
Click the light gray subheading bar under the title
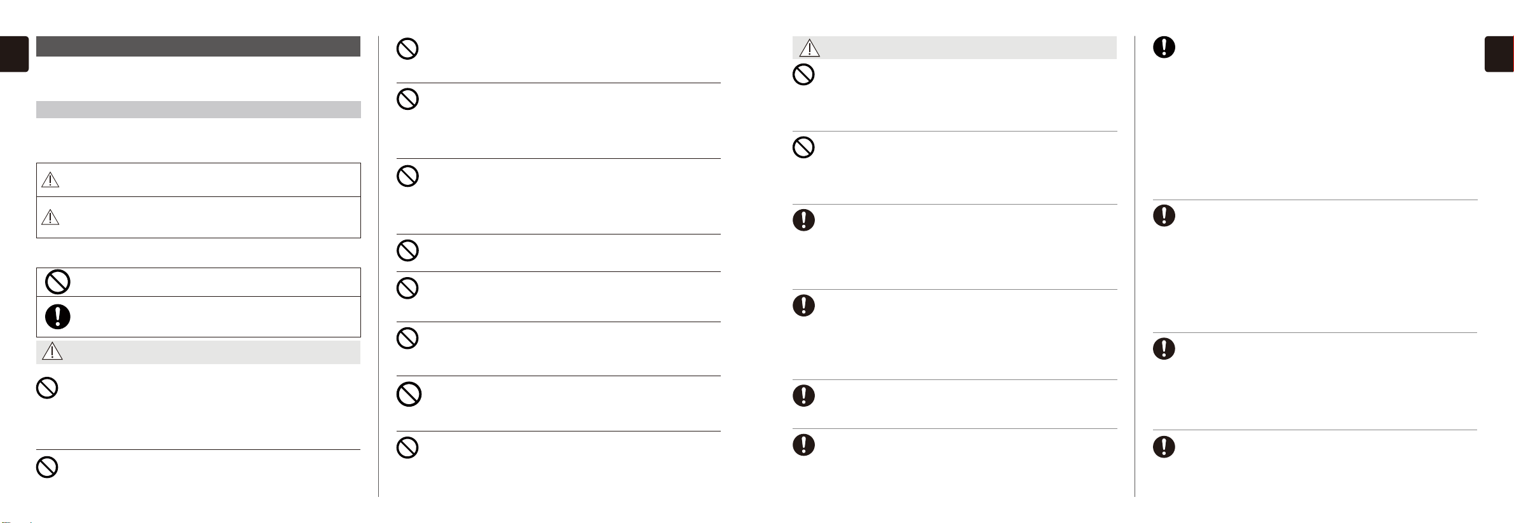tap(198, 109)
